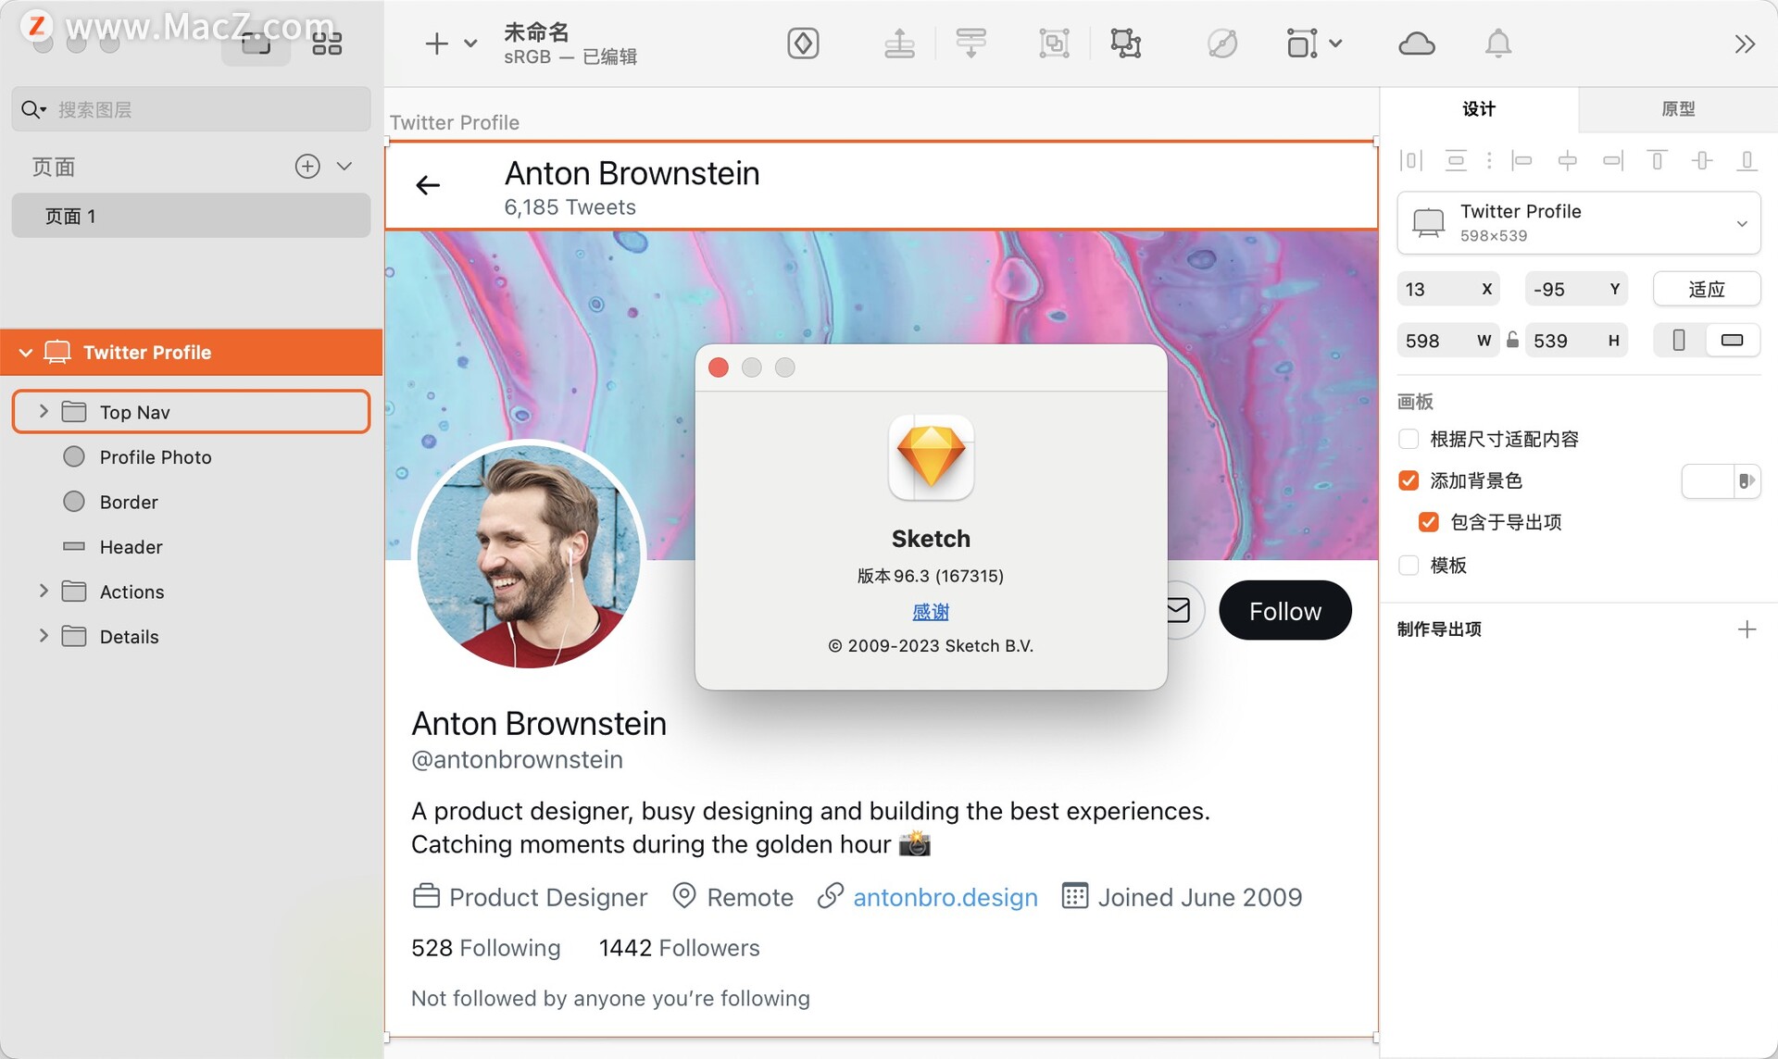Enable 根据尺寸适配内容 checkbox
This screenshot has height=1059, width=1778.
pyautogui.click(x=1409, y=439)
